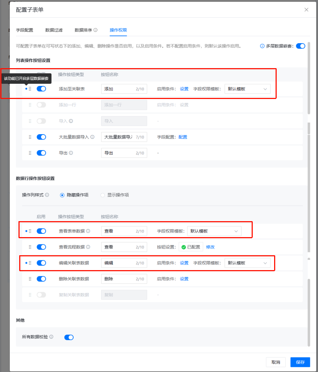Click 修改 link in 查看流程数据 row
The image size is (318, 372).
tap(210, 247)
